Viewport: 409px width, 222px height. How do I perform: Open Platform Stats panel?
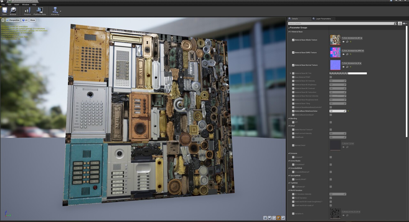pyautogui.click(x=40, y=11)
